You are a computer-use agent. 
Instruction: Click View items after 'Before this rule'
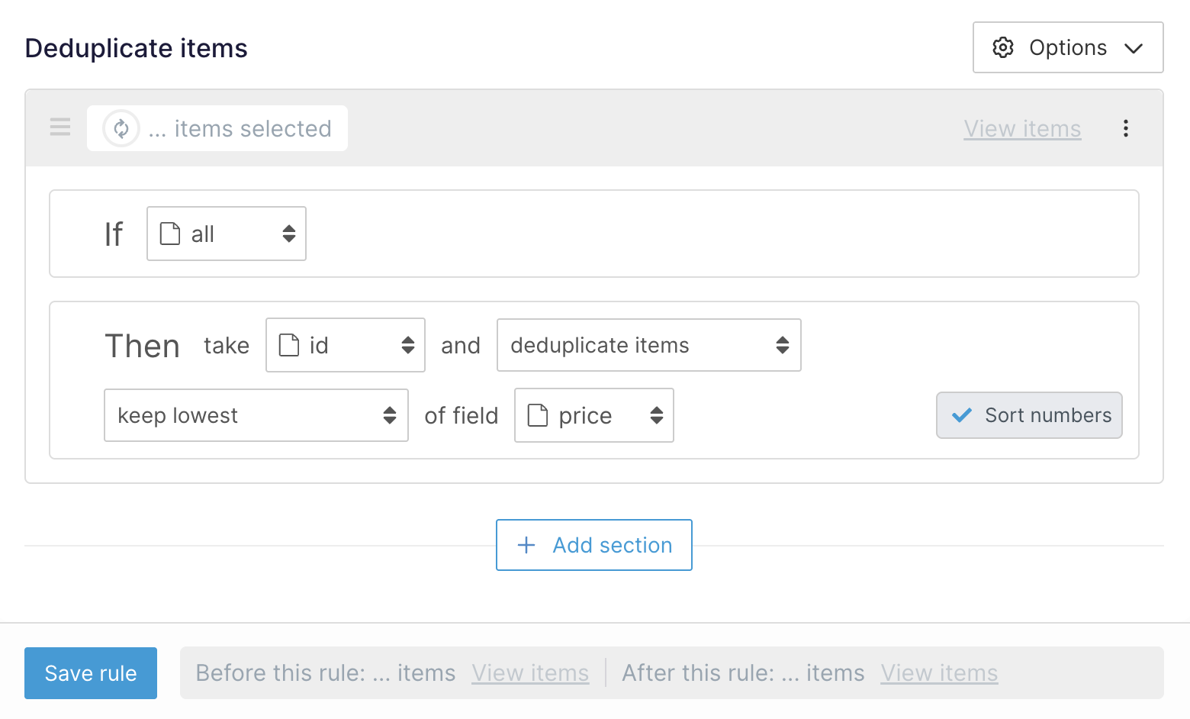click(530, 673)
